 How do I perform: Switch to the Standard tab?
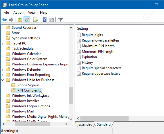(104, 124)
